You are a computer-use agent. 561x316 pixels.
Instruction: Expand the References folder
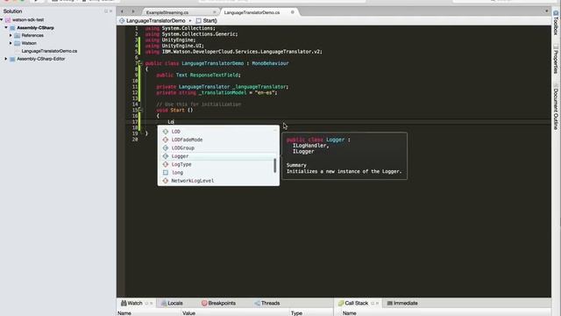tap(11, 35)
